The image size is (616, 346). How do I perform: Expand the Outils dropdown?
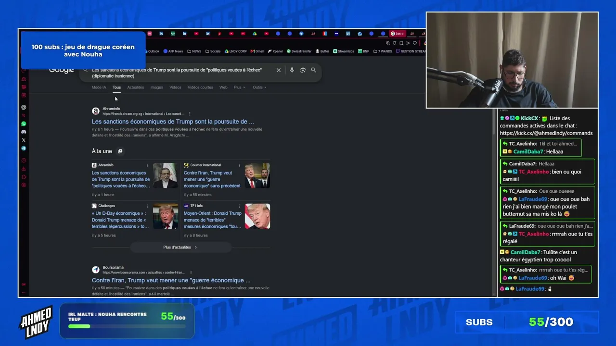click(259, 87)
